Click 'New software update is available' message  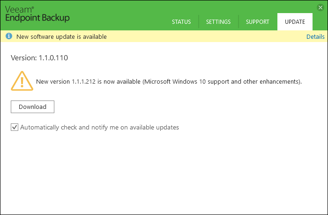(61, 37)
